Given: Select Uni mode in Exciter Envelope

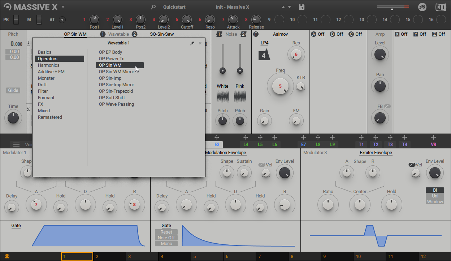Looking at the screenshot, I should 435,196.
